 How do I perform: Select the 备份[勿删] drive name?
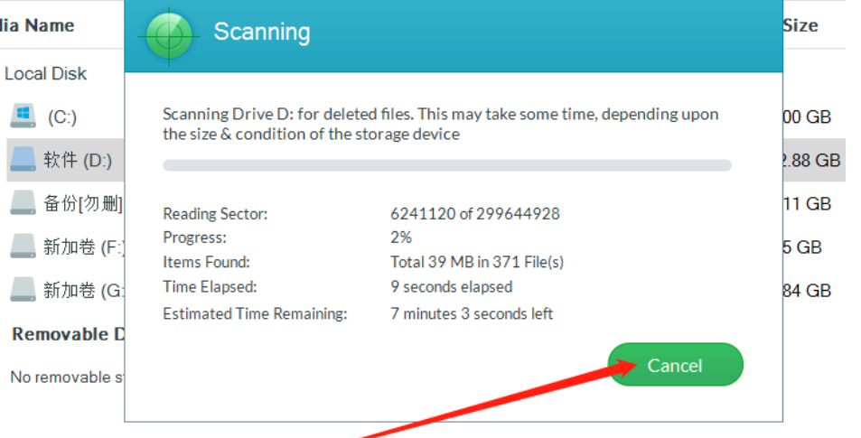click(x=83, y=204)
